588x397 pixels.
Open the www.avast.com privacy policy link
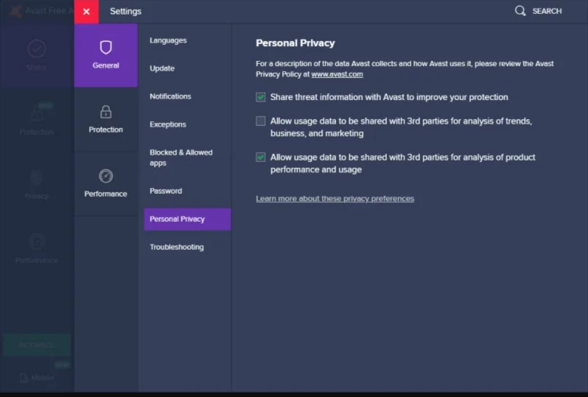pos(337,74)
